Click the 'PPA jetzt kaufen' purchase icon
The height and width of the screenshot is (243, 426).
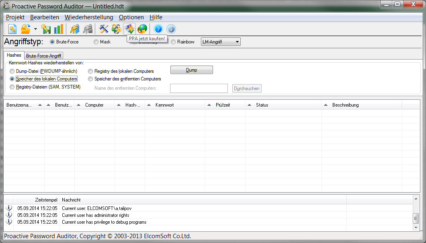(x=129, y=29)
